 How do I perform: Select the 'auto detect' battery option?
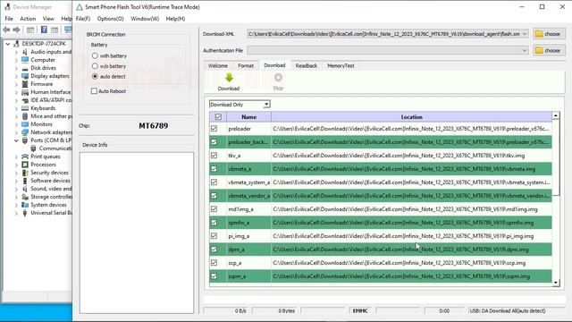click(x=95, y=76)
